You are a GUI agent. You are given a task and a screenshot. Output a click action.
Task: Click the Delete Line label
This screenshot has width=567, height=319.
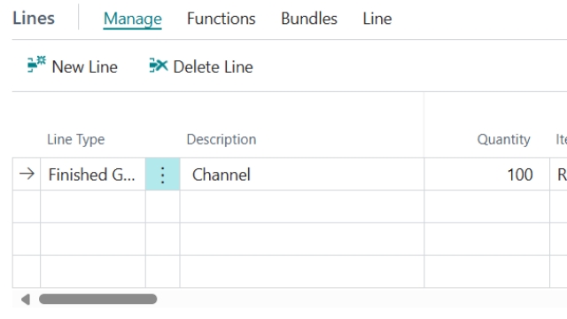point(213,67)
